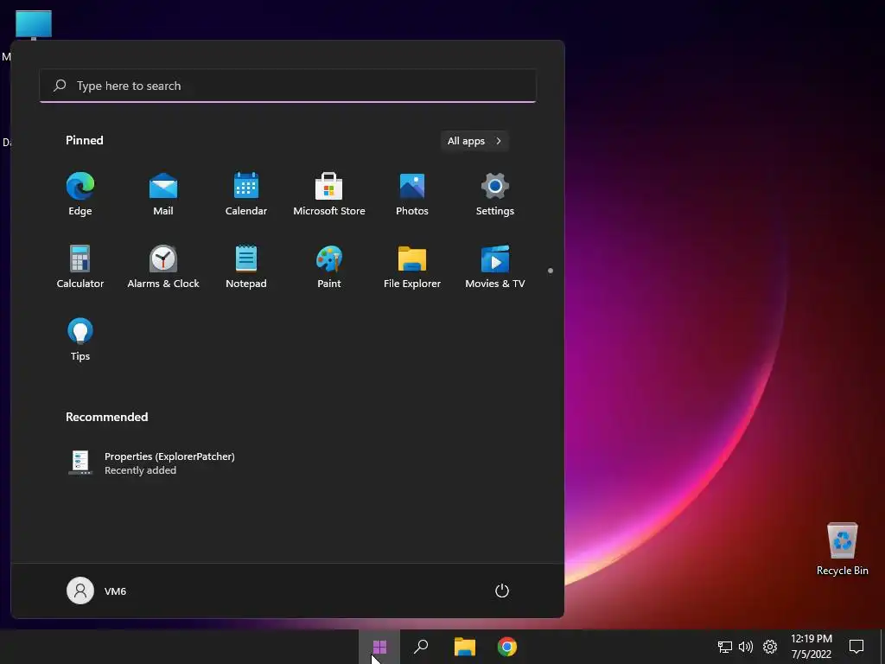The width and height of the screenshot is (885, 664).
Task: Open Edge from pinned apps
Action: point(80,194)
